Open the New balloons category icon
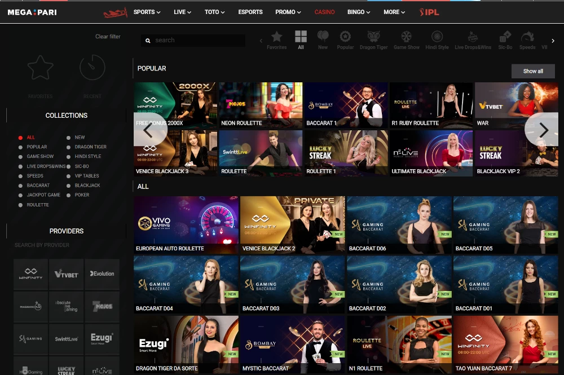The height and width of the screenshot is (375, 564). point(323,37)
